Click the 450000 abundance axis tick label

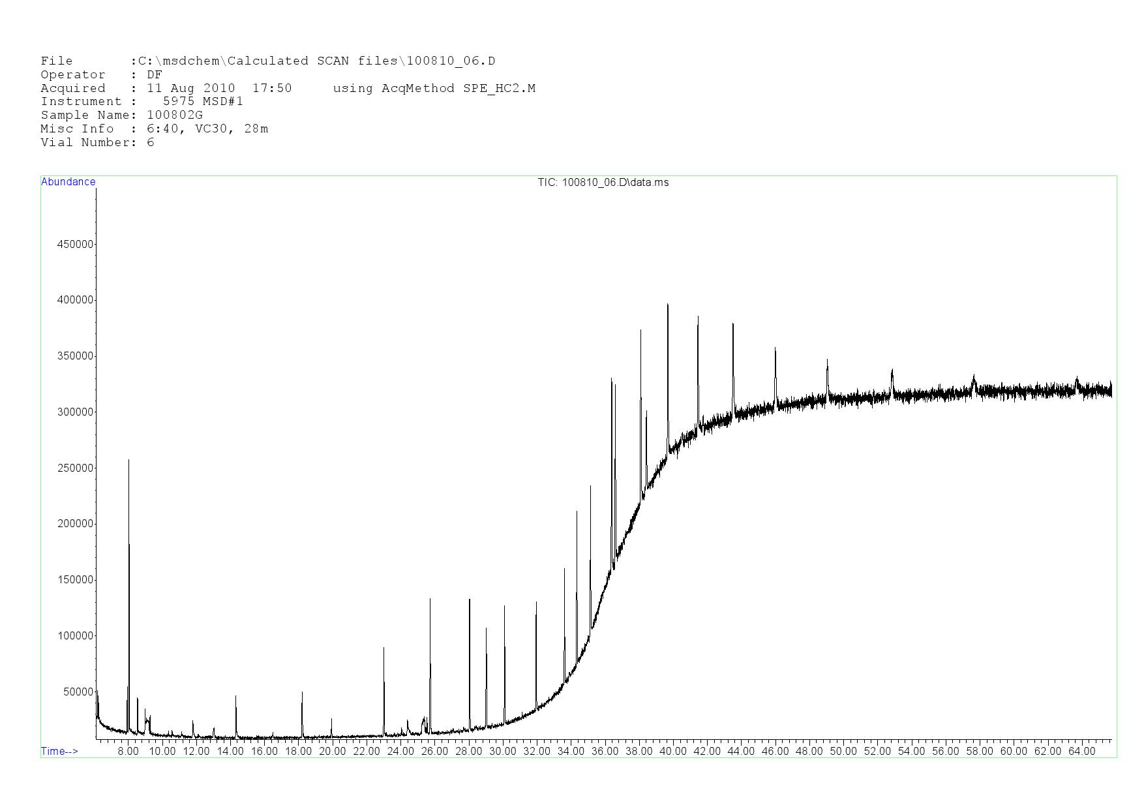(x=76, y=245)
